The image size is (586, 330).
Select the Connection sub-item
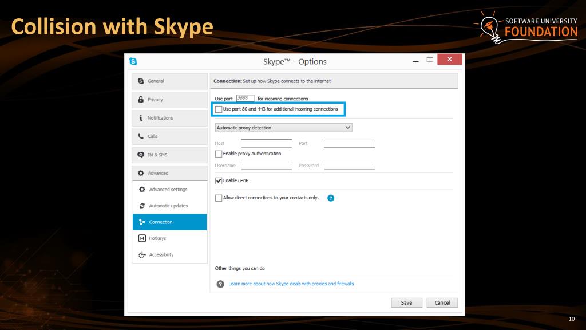[169, 222]
